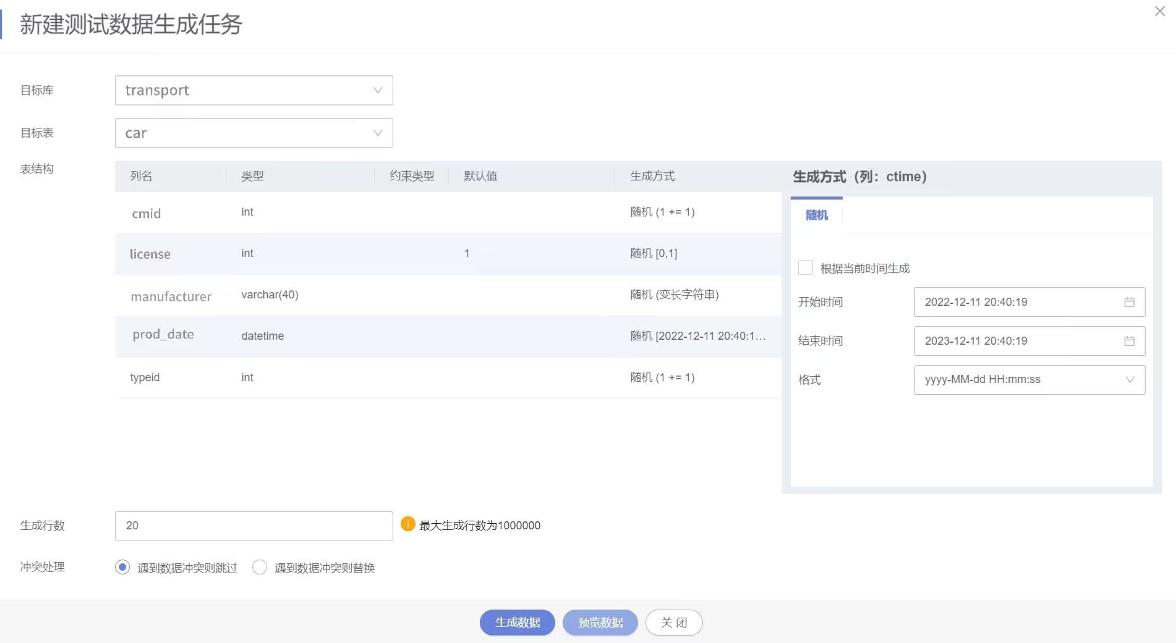This screenshot has height=643, width=1176.
Task: Click the 关闭 button
Action: pos(673,623)
